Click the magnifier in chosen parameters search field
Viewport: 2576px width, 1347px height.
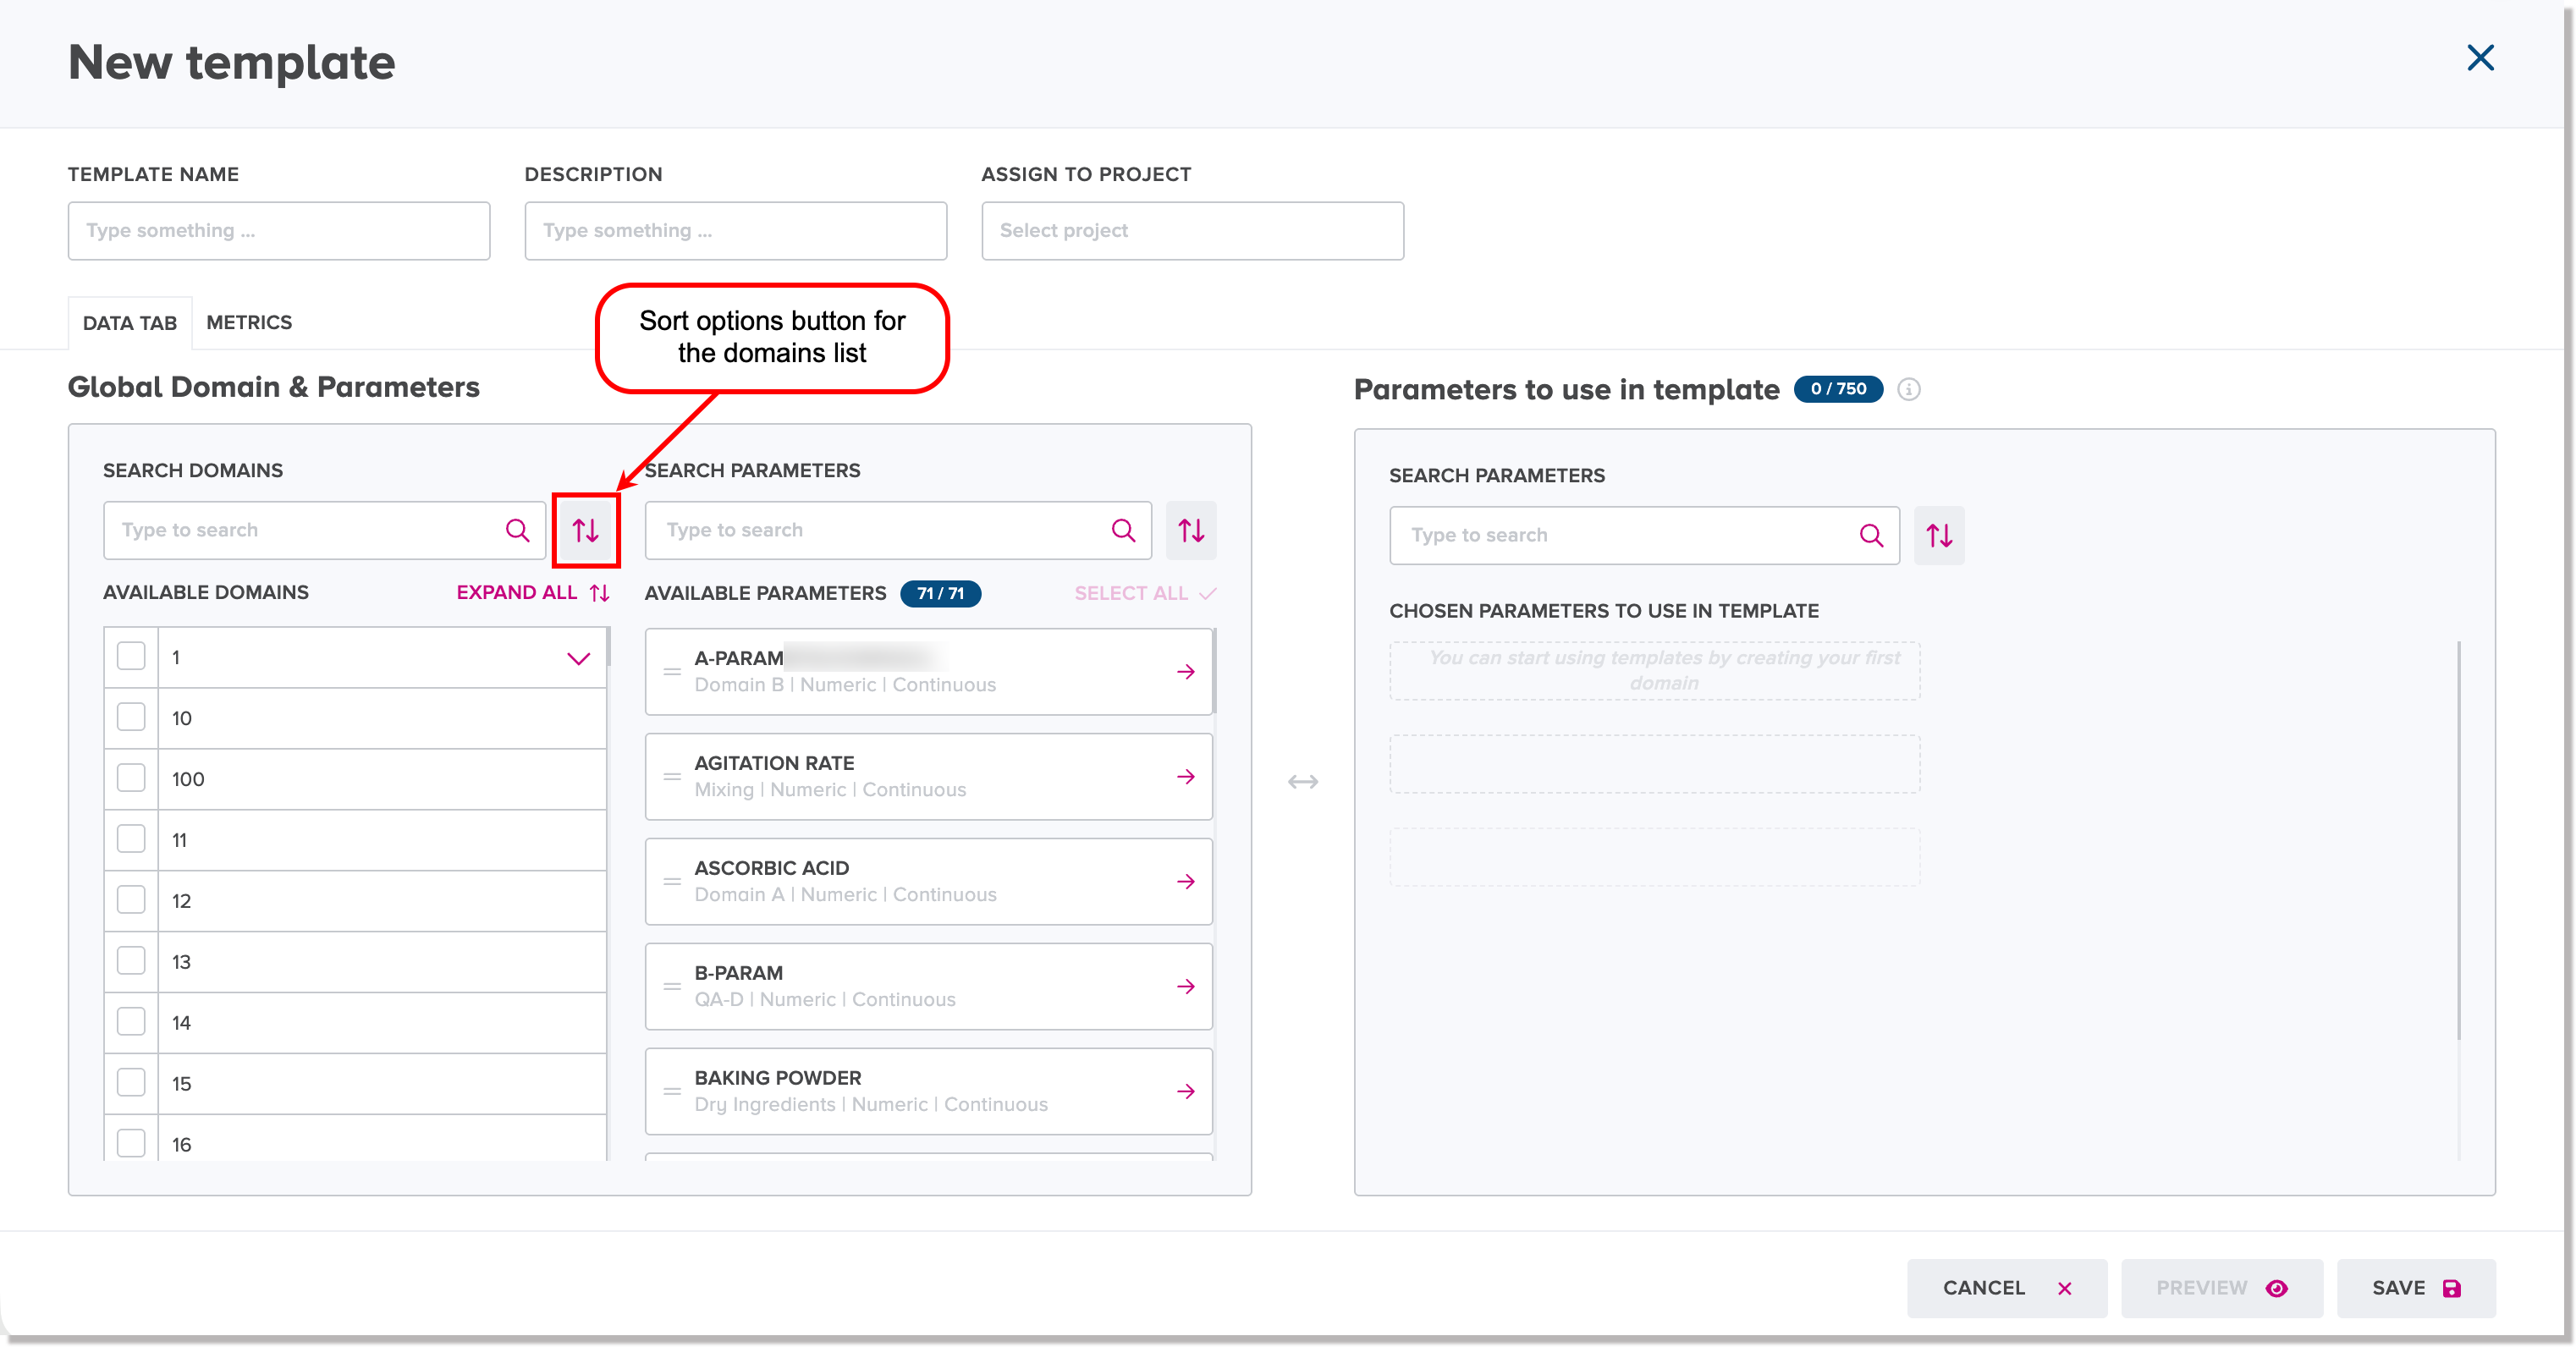coord(1871,535)
